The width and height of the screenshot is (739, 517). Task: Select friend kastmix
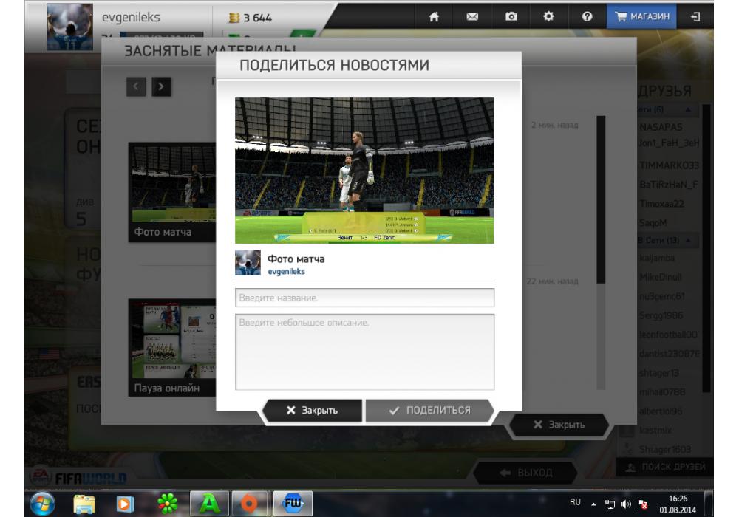655,431
